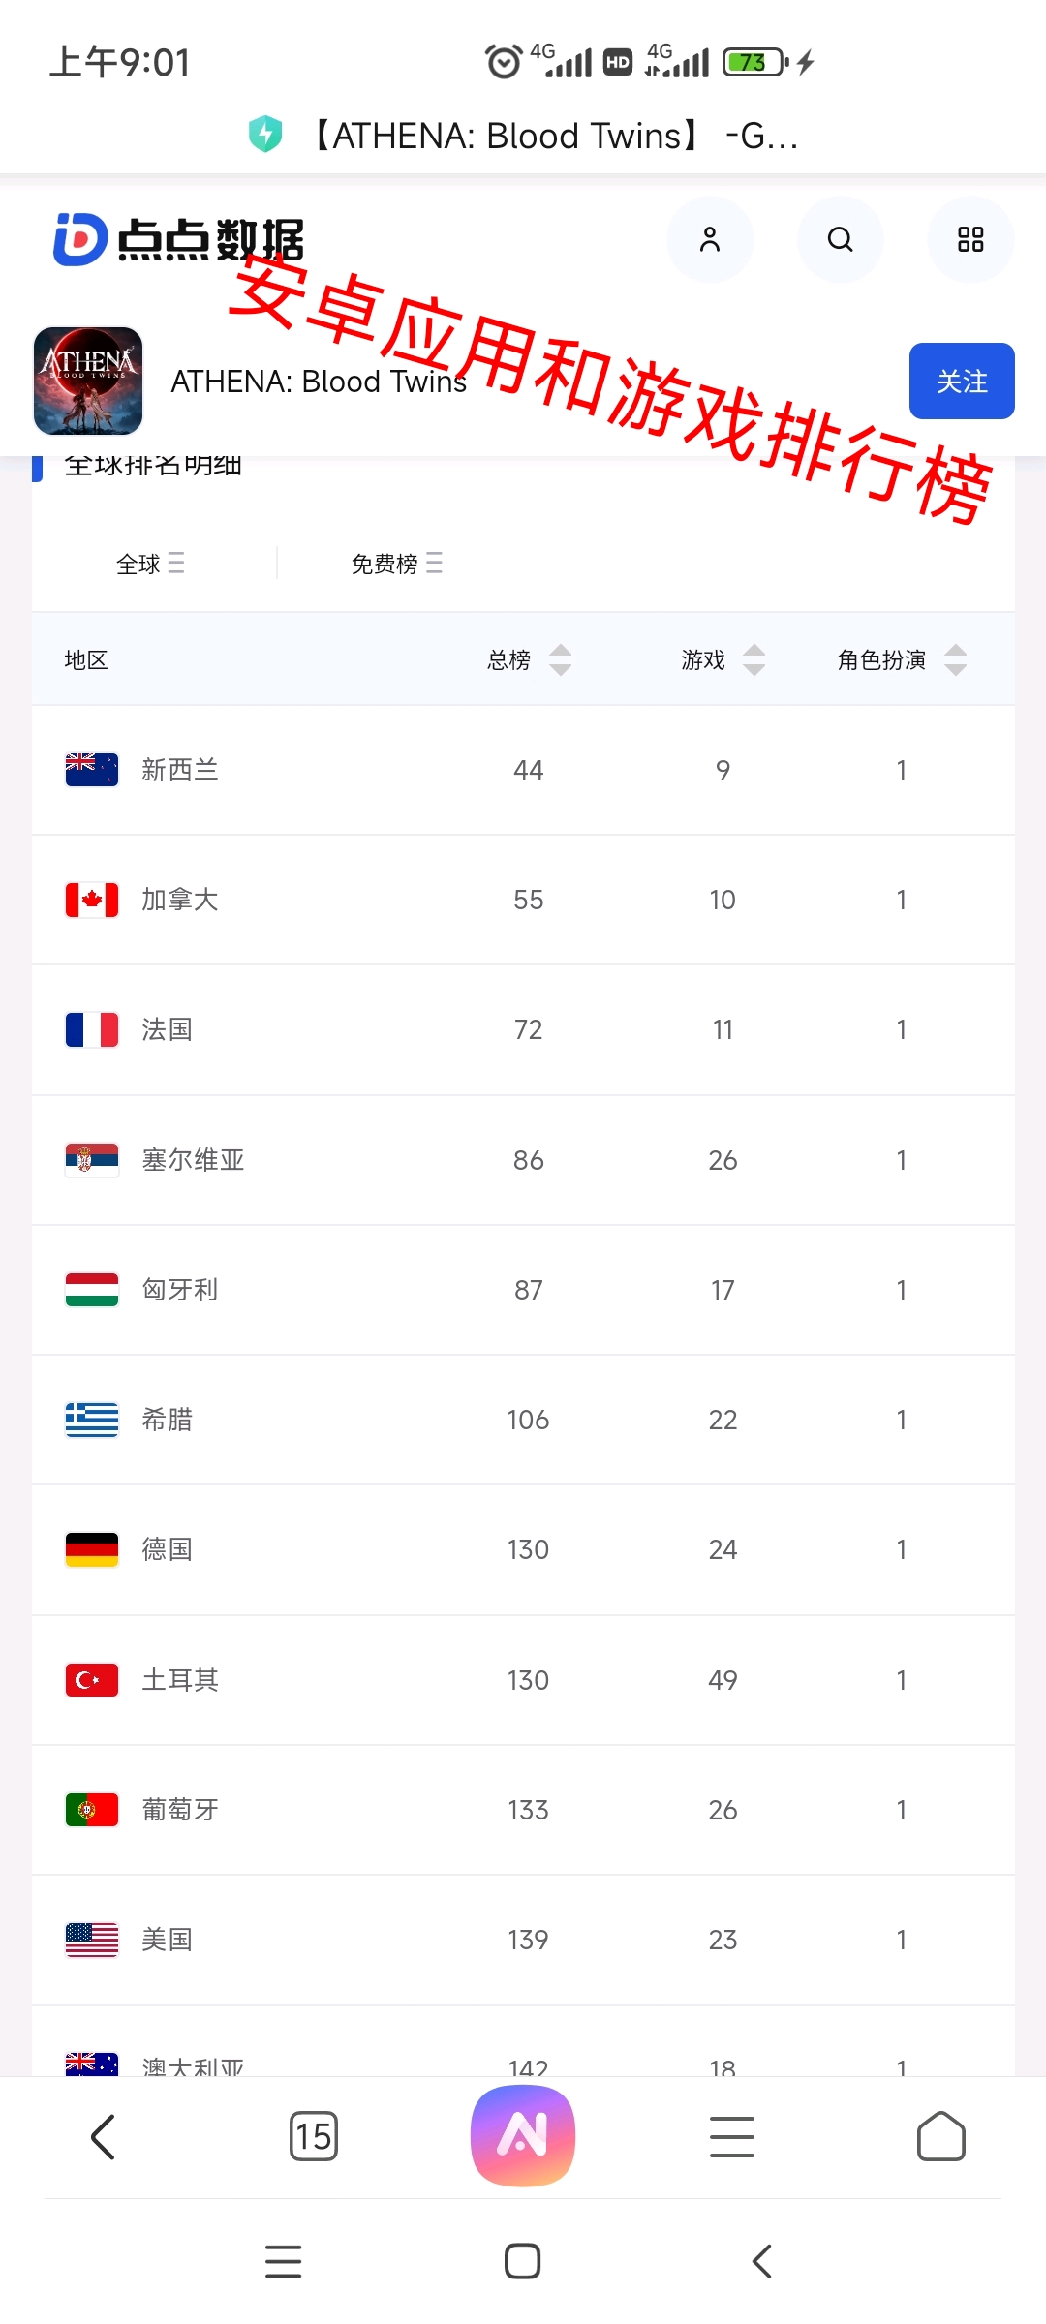Tap the search magnifier icon
The height and width of the screenshot is (2324, 1046).
point(841,239)
